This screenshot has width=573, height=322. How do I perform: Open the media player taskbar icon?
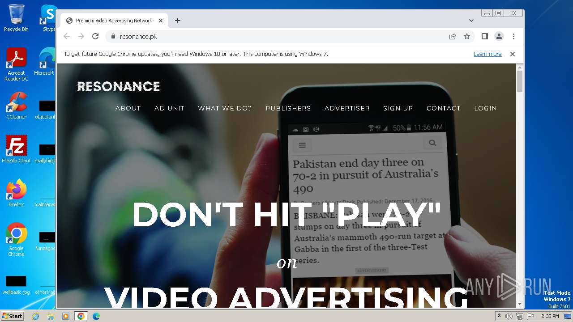click(x=66, y=316)
